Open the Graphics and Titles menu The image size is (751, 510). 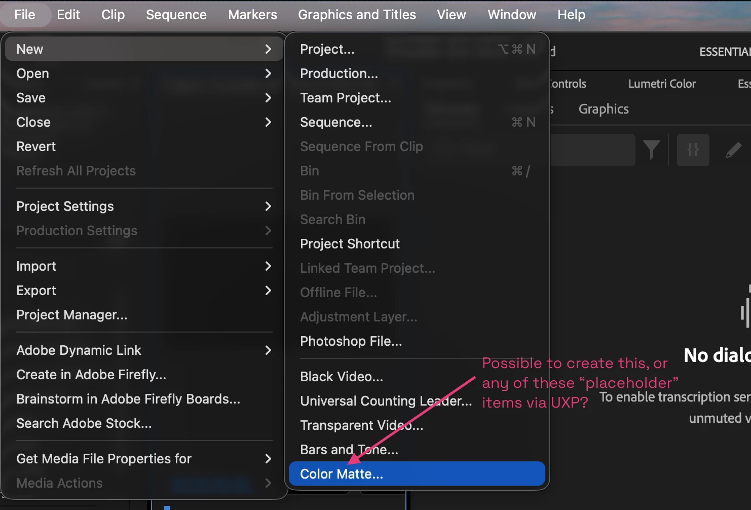[357, 15]
